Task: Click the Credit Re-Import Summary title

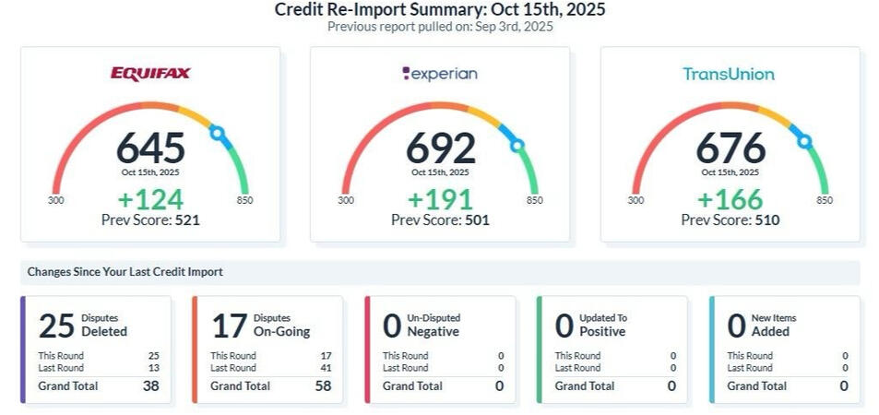Action: point(440,10)
